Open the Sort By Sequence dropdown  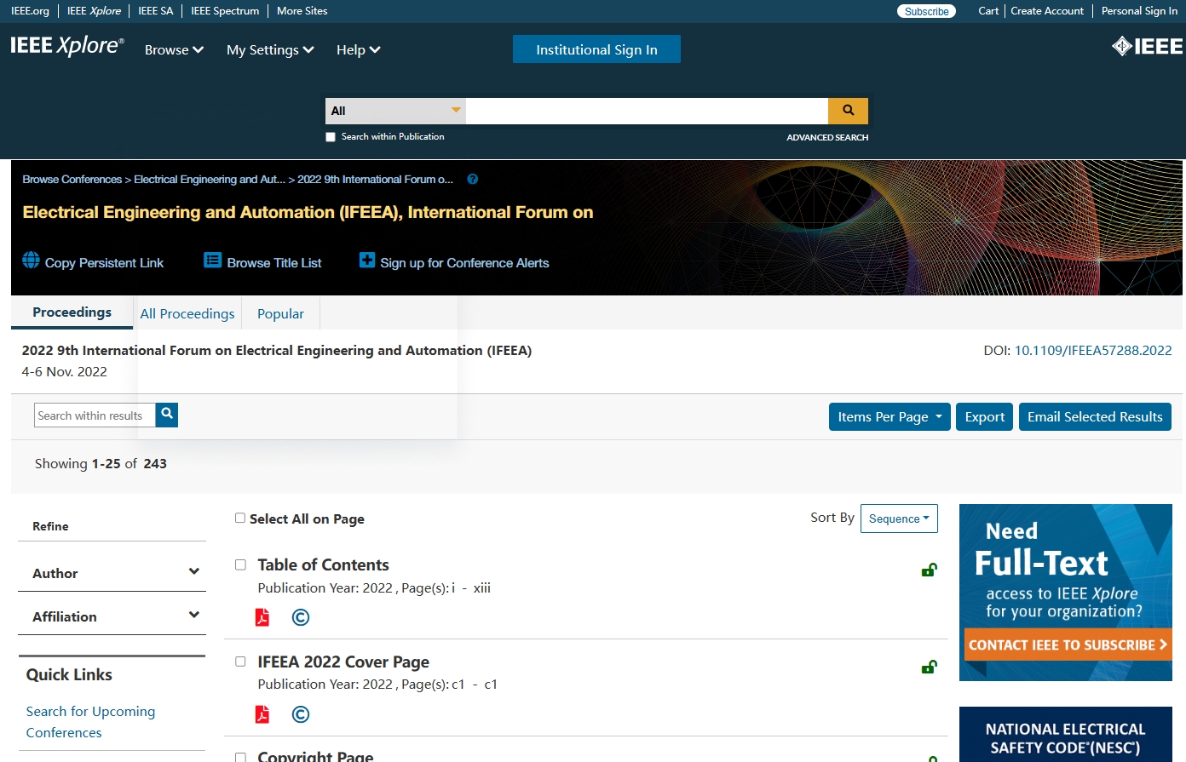click(x=899, y=519)
